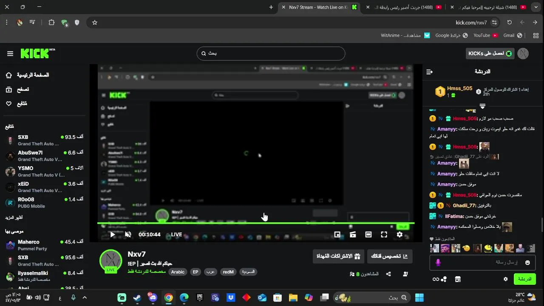The width and height of the screenshot is (544, 306).
Task: Click the purple microphone icon in chat input
Action: (438, 263)
